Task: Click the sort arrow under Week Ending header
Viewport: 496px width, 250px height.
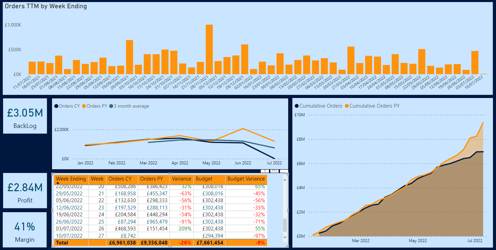Action: 58,183
